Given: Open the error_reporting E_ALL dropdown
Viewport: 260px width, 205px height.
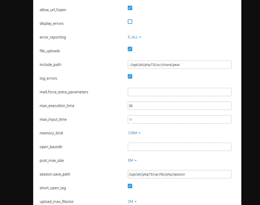Looking at the screenshot, I should point(134,37).
